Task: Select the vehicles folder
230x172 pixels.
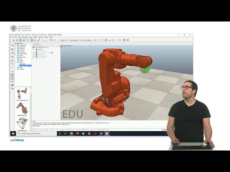Action: tap(22, 69)
